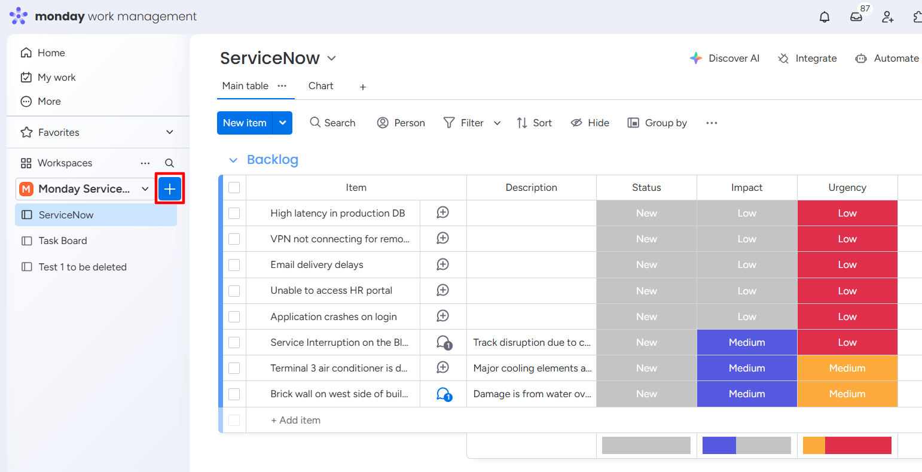Click the Backlog group title
The height and width of the screenshot is (472, 922).
point(273,160)
